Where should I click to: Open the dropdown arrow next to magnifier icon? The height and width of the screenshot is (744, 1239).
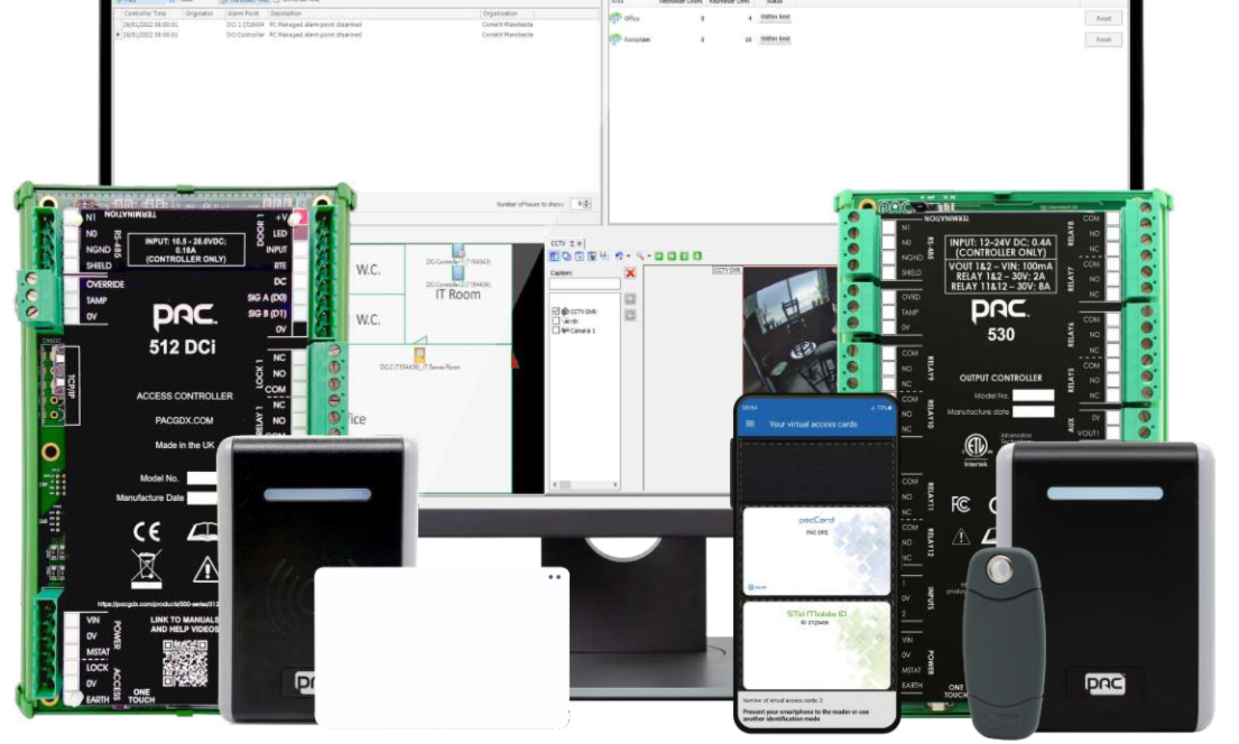pyautogui.click(x=649, y=256)
